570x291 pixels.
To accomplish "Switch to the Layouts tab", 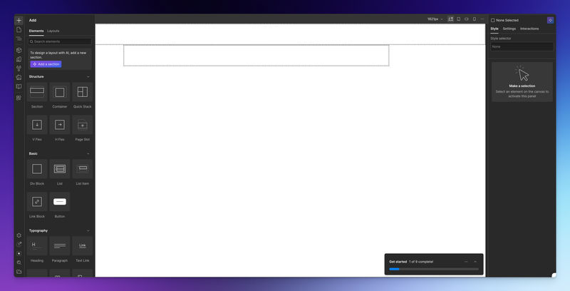I will pos(53,31).
